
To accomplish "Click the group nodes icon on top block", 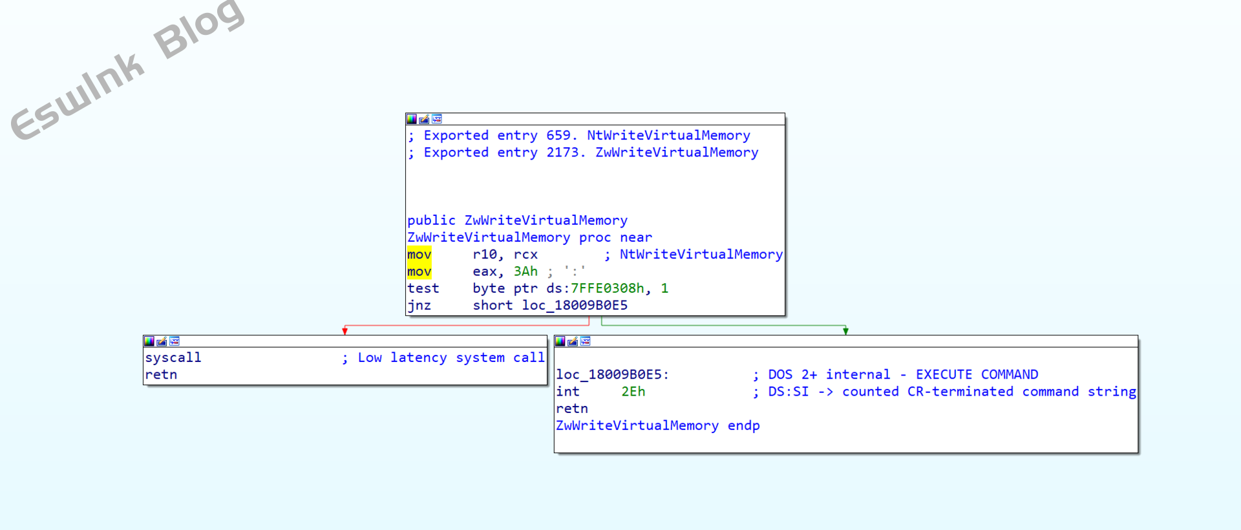I will click(x=437, y=119).
